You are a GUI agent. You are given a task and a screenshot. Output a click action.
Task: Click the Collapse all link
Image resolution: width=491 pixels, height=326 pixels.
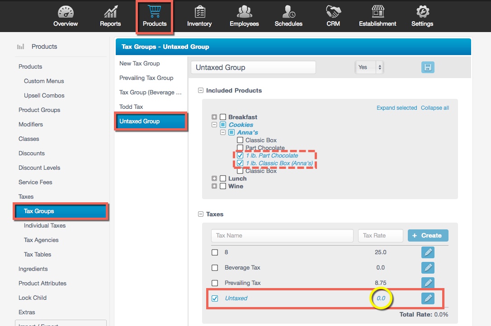[434, 108]
